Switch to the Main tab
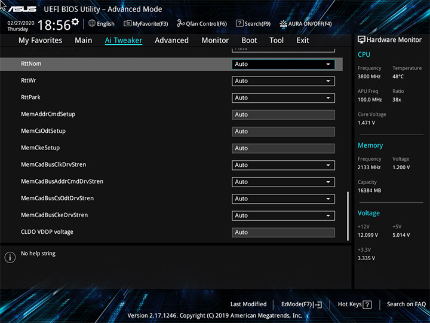Screen dimensions: 430x323 pyautogui.click(x=84, y=41)
